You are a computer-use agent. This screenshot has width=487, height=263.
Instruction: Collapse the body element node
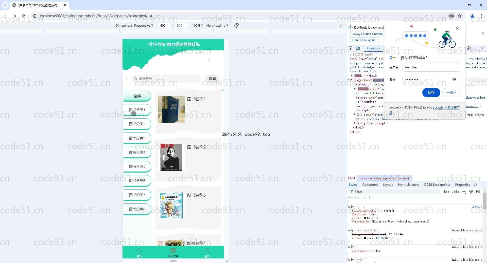pyautogui.click(x=352, y=80)
